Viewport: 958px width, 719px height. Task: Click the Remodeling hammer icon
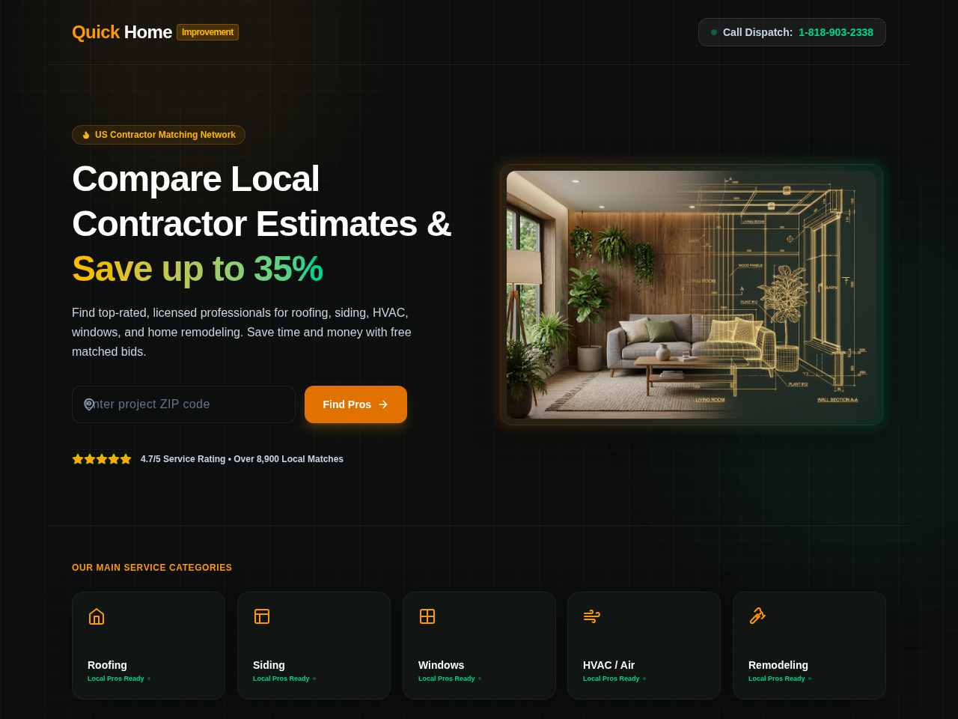[x=757, y=616]
